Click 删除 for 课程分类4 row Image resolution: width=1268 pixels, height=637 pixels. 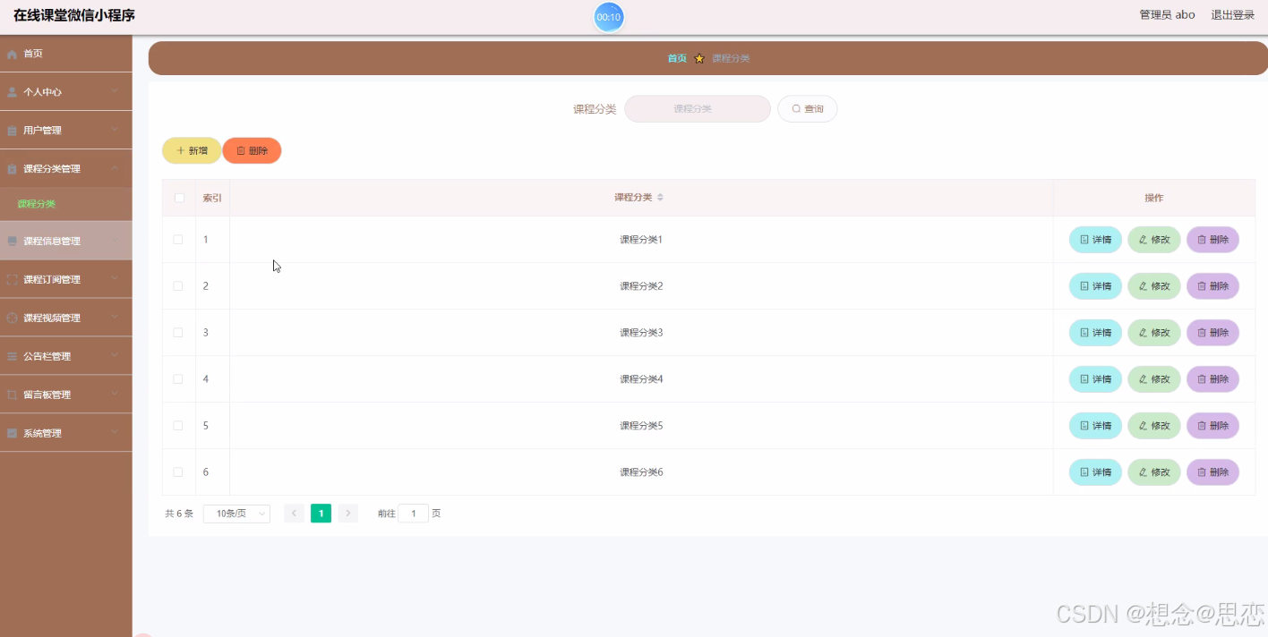tap(1212, 379)
